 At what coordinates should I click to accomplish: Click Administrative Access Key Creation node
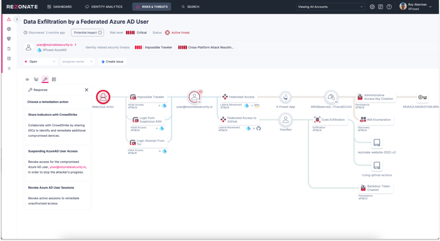(x=376, y=97)
